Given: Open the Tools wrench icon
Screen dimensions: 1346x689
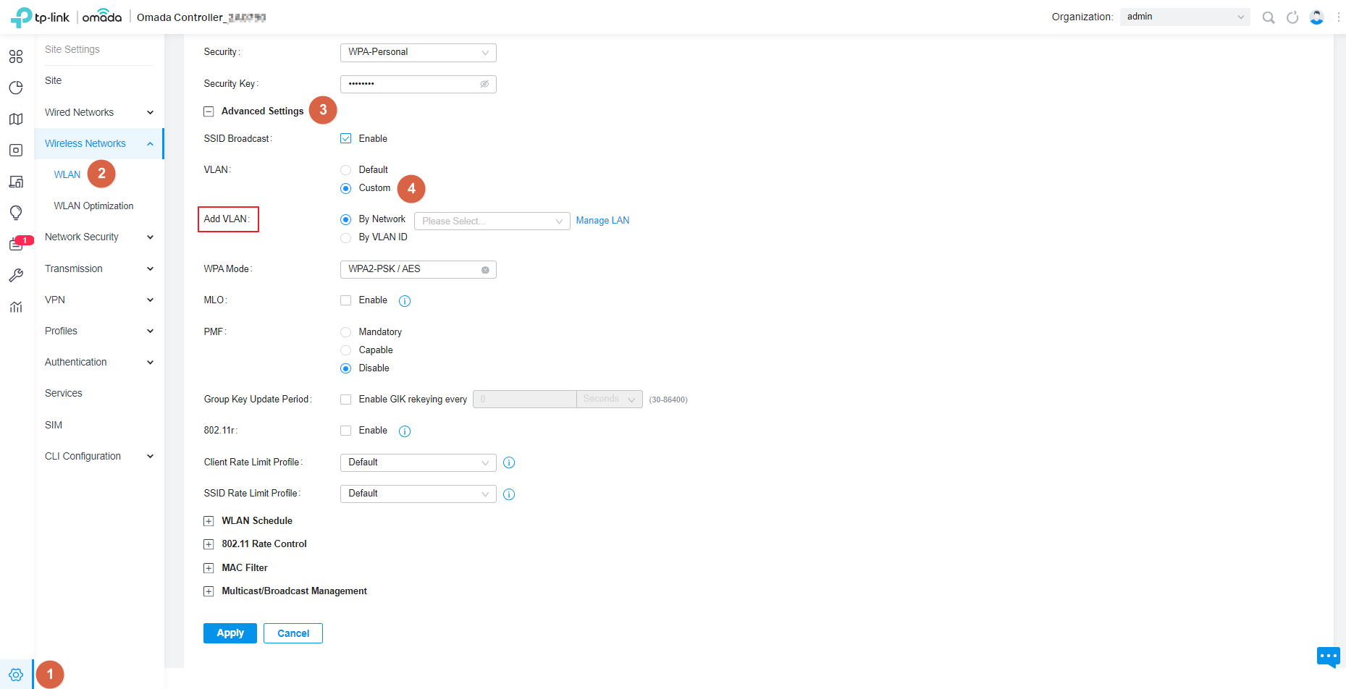Looking at the screenshot, I should pos(16,276).
